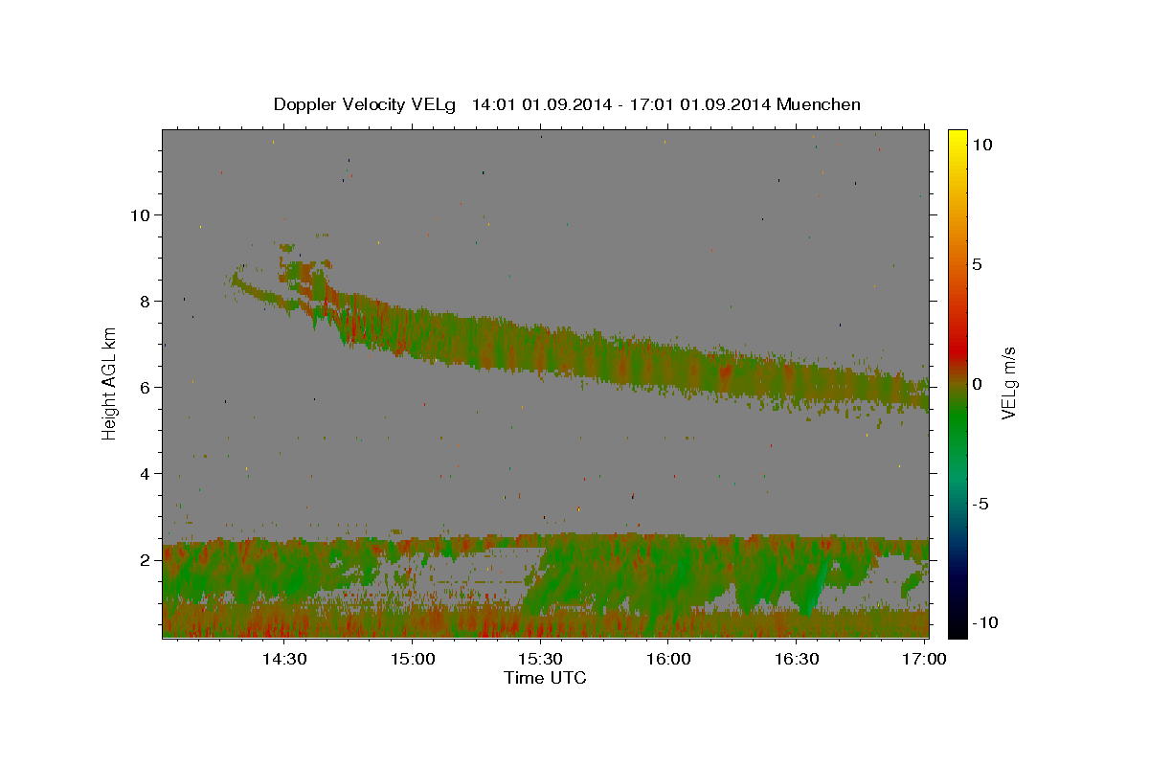1149x766 pixels.
Task: Click the 'Height AGL km' axis label
Action: (x=110, y=383)
